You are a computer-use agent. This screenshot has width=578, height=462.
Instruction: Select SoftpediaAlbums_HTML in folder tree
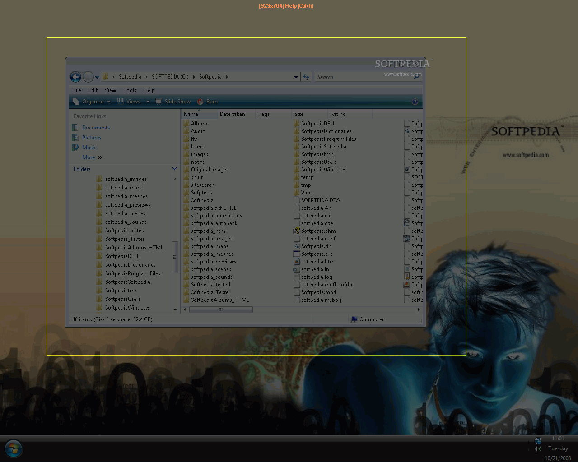click(x=134, y=248)
